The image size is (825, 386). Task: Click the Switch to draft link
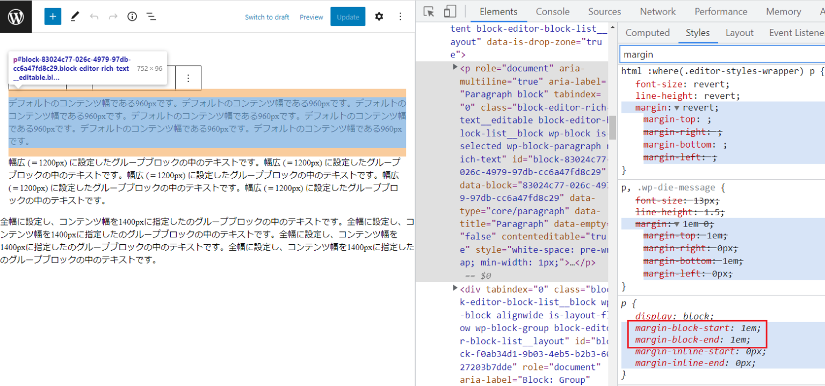point(267,17)
